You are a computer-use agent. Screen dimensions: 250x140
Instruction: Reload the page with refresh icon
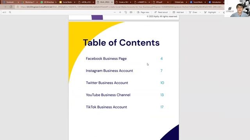point(11,7)
